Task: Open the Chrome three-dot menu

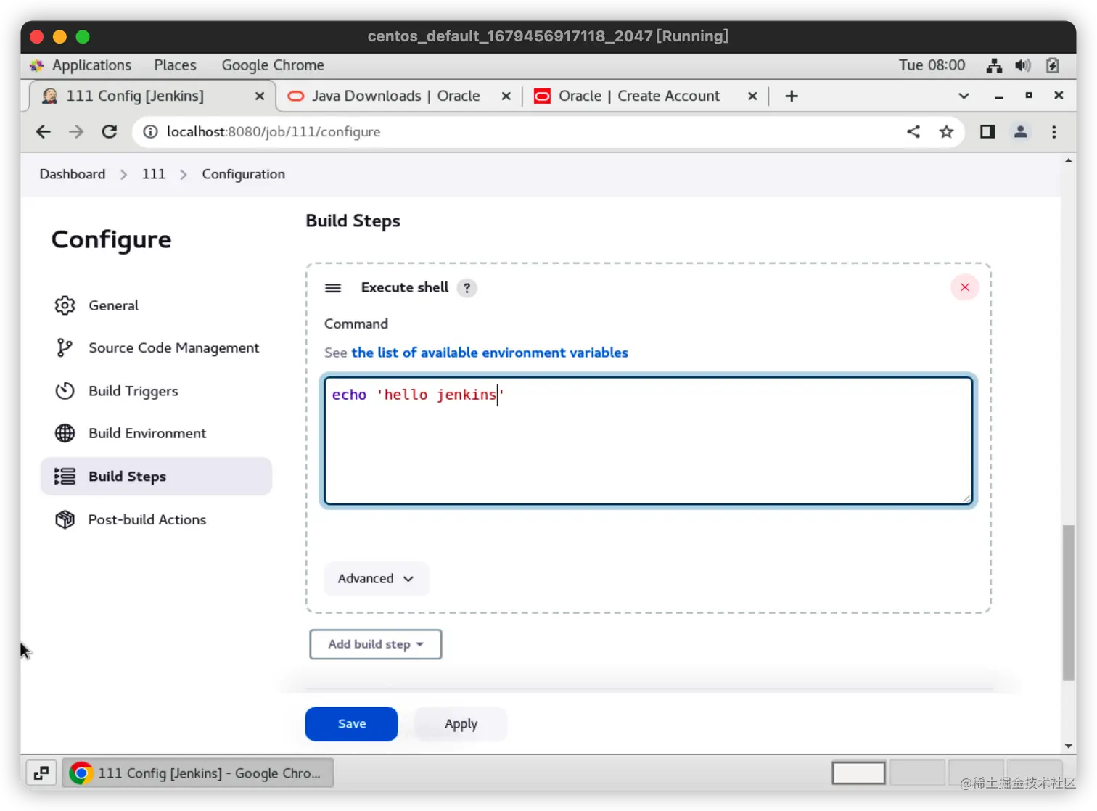Action: 1054,131
